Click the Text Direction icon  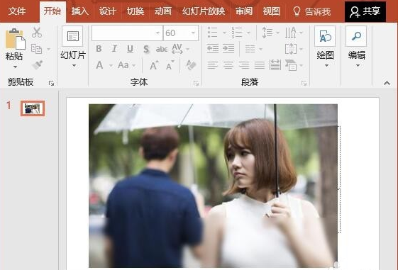pos(290,33)
